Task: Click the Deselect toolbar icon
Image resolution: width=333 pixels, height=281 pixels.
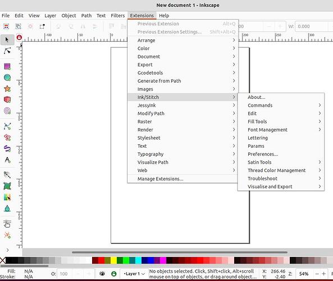Action: pos(30,26)
